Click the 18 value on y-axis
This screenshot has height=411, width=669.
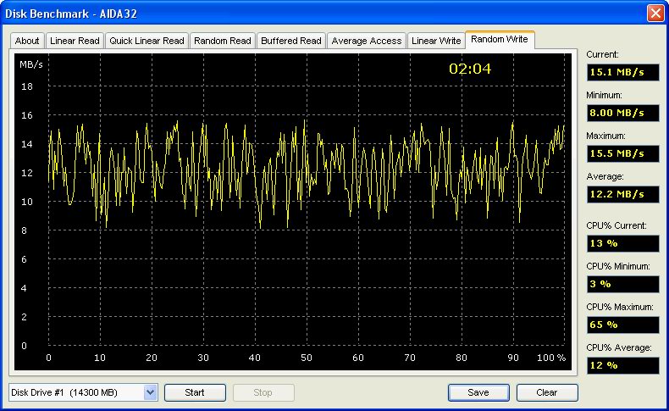coord(27,86)
